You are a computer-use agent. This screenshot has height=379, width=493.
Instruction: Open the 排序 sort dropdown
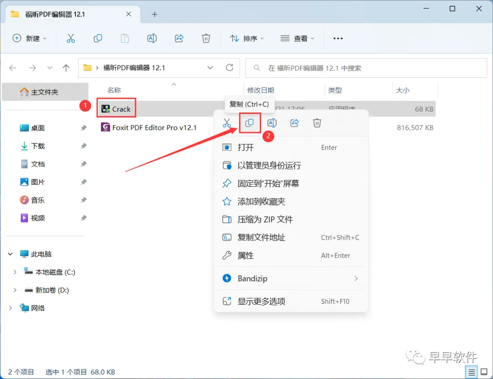tap(247, 38)
